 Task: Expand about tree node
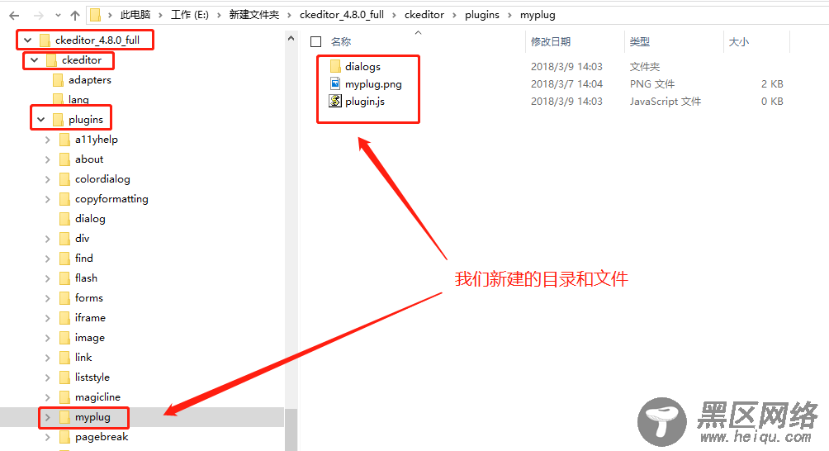(x=48, y=159)
